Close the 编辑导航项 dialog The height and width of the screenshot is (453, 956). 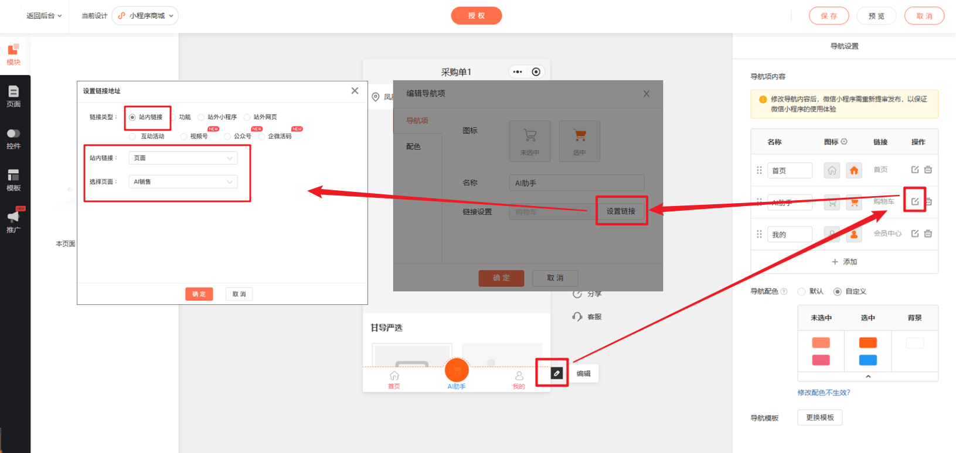pos(646,94)
